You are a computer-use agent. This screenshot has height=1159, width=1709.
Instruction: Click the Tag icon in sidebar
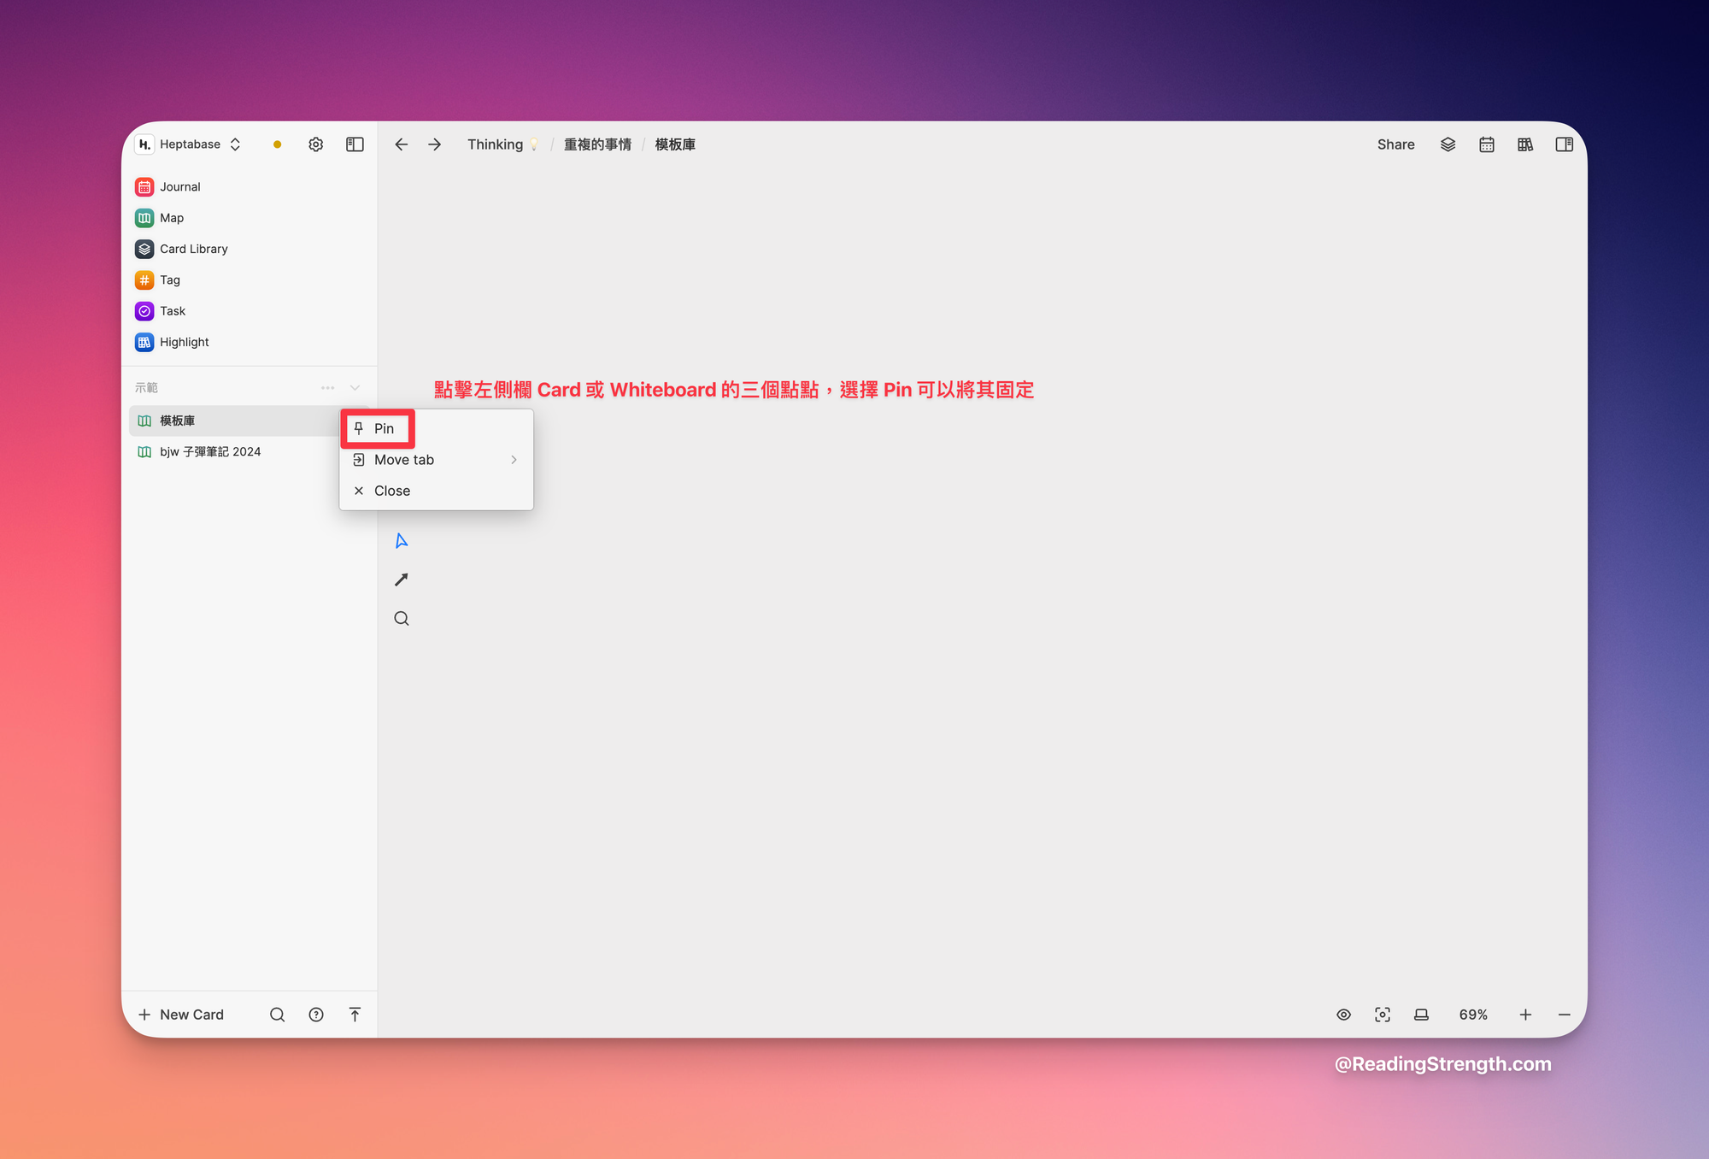pyautogui.click(x=144, y=279)
